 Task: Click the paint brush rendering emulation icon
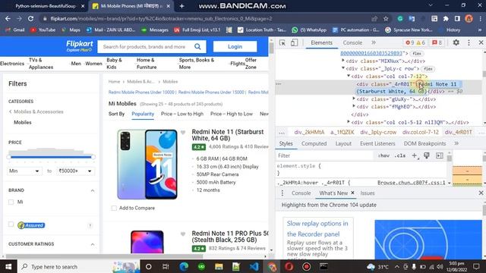coord(427,155)
